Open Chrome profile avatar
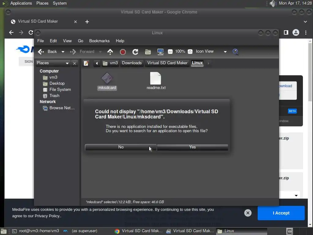The width and height of the screenshot is (313, 235). [296, 32]
